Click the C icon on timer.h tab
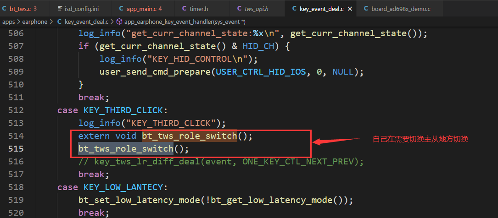This screenshot has width=498, height=218. pyautogui.click(x=184, y=9)
